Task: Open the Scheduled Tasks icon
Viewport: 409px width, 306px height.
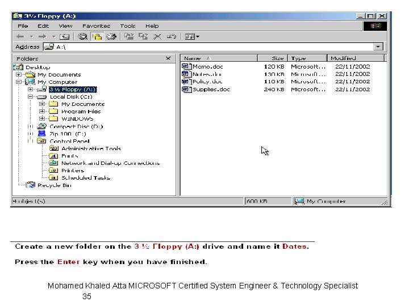Action: click(53, 178)
